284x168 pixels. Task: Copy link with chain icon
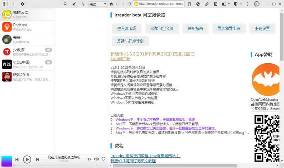click(x=207, y=4)
